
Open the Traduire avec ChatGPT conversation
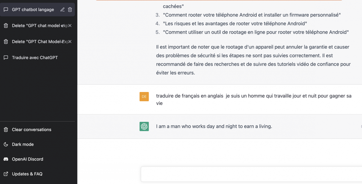pos(37,58)
